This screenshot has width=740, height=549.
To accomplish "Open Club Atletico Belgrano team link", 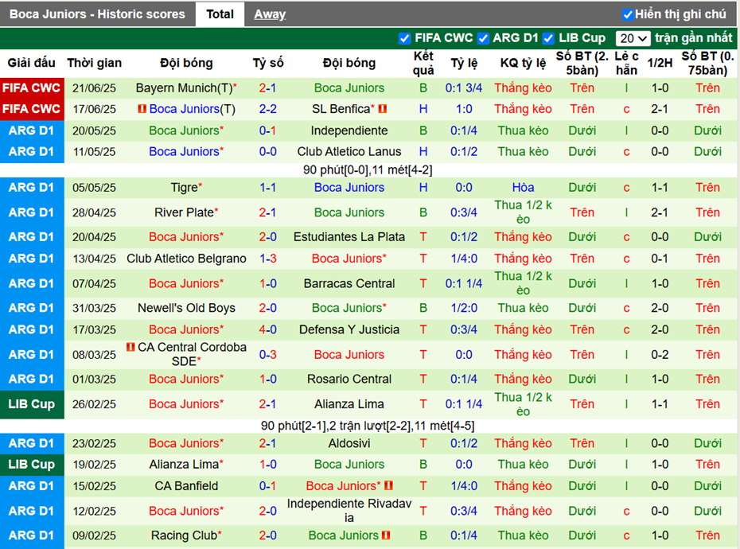I will tap(186, 259).
